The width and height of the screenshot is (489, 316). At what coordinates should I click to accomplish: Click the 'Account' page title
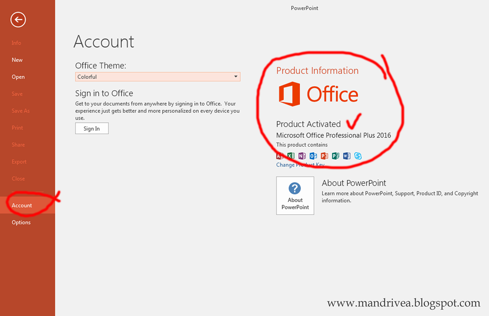(x=104, y=42)
